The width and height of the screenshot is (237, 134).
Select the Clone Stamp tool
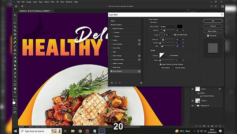tap(15, 50)
